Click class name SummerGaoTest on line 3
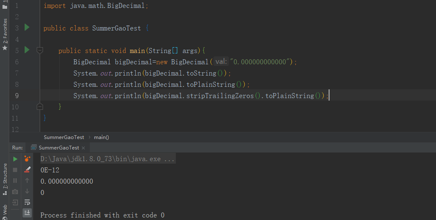The image size is (436, 220). click(117, 28)
